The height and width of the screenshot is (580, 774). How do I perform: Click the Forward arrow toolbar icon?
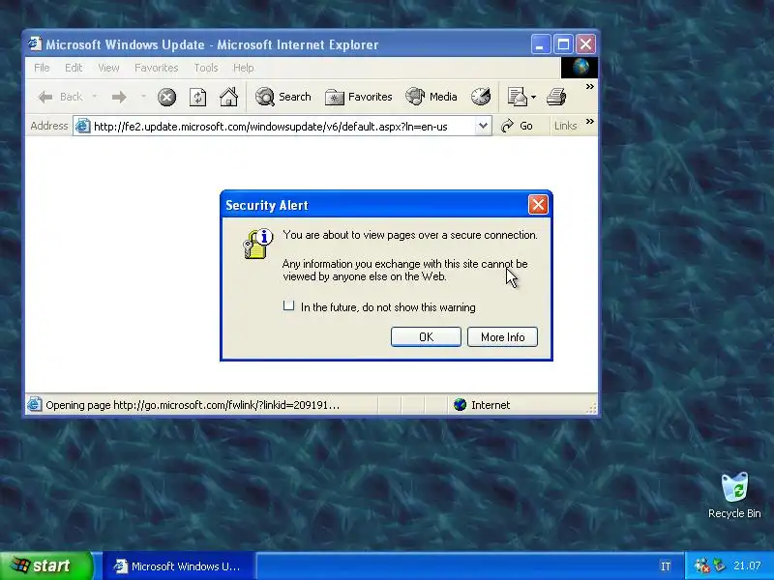tap(119, 98)
